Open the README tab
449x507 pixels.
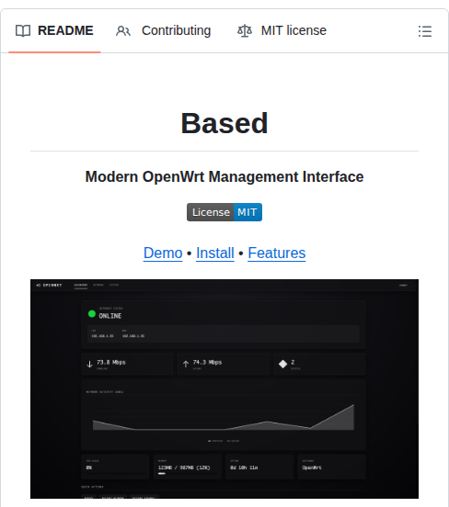(x=54, y=30)
